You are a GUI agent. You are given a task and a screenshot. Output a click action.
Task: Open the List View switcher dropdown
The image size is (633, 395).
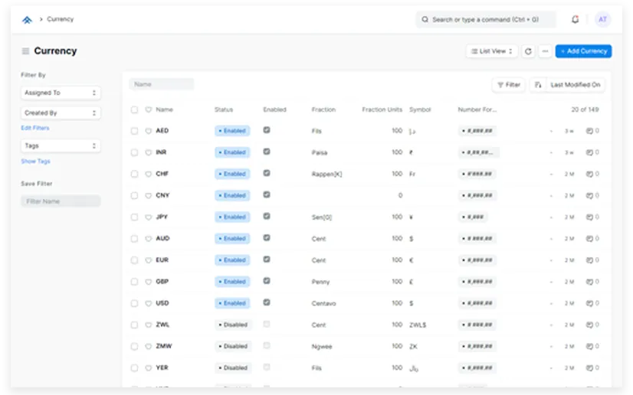click(492, 51)
